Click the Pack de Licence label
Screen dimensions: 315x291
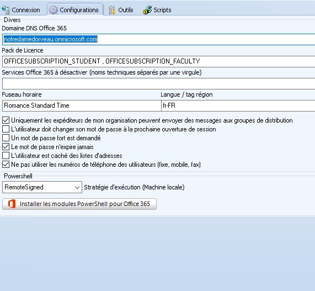point(23,50)
